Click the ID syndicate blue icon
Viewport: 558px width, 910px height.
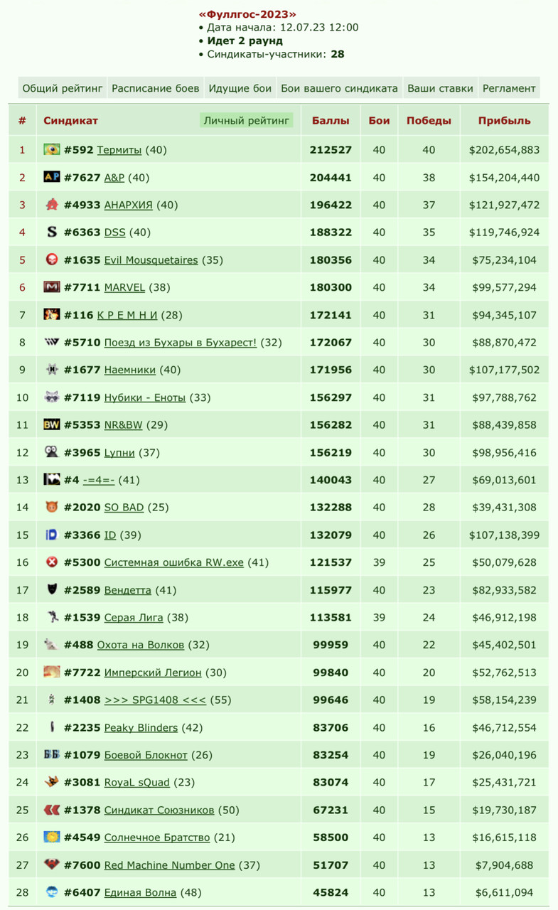coord(51,535)
